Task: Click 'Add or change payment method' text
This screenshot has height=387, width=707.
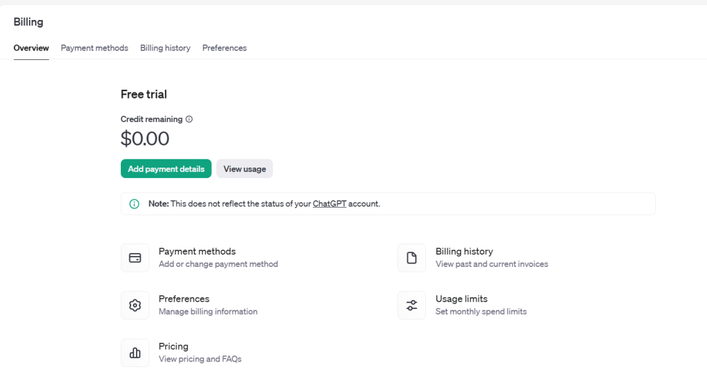Action: pyautogui.click(x=218, y=264)
